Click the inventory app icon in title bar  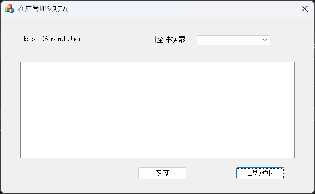coord(9,9)
